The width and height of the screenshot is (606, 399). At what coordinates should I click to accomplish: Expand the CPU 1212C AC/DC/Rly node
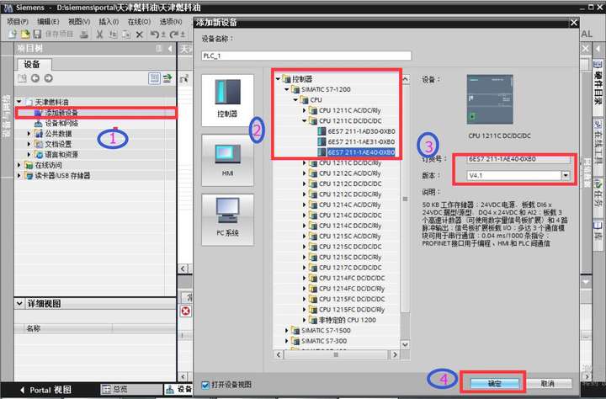pyautogui.click(x=305, y=173)
